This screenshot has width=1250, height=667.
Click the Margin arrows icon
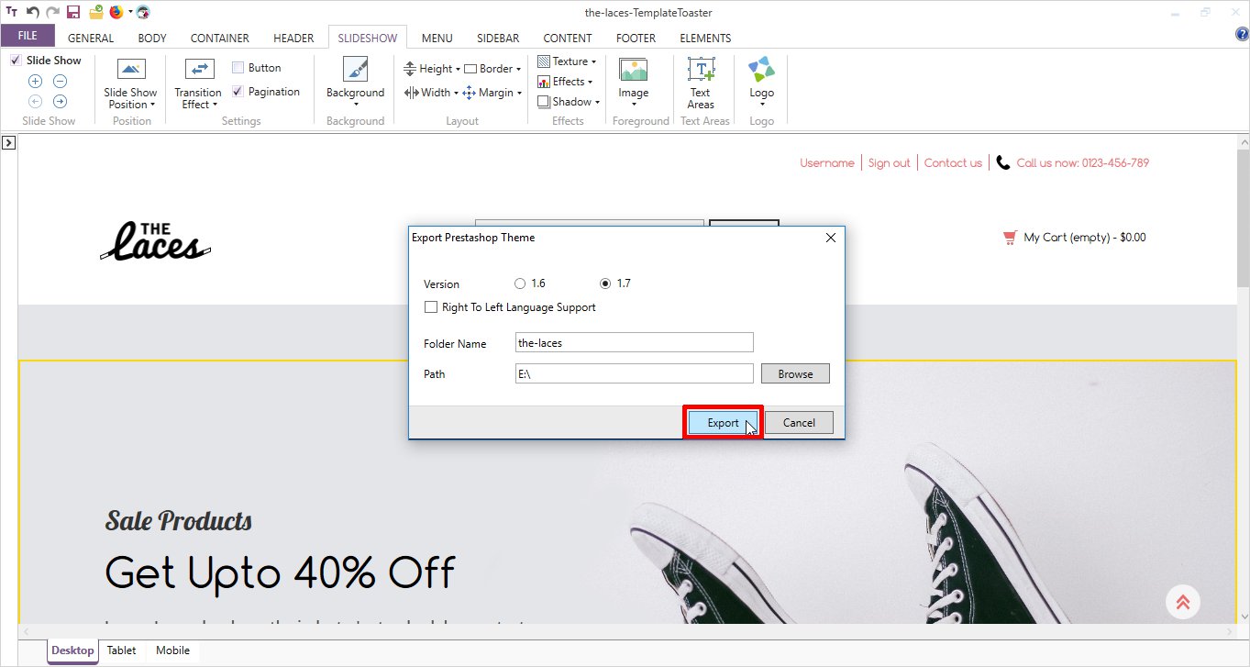pyautogui.click(x=470, y=93)
